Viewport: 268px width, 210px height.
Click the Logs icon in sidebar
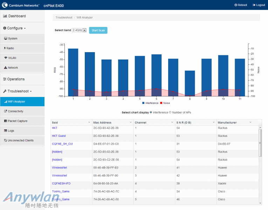(5, 131)
